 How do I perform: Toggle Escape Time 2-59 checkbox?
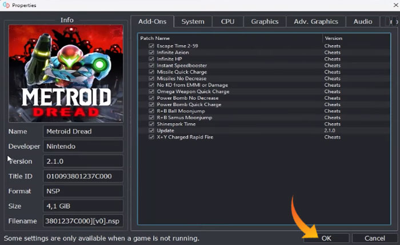[x=151, y=46]
